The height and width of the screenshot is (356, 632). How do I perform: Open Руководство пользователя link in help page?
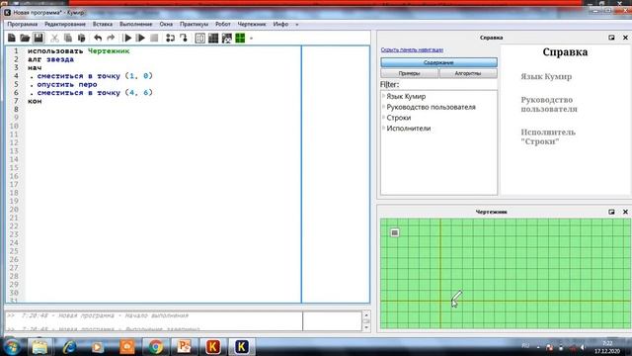549,104
